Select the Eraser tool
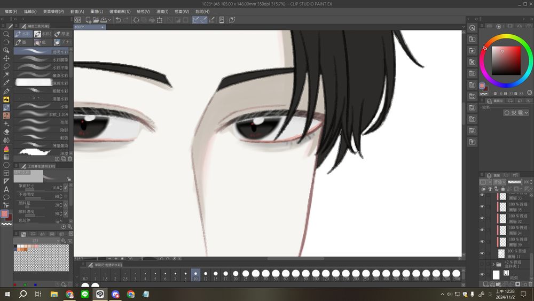The image size is (534, 301). click(x=6, y=132)
